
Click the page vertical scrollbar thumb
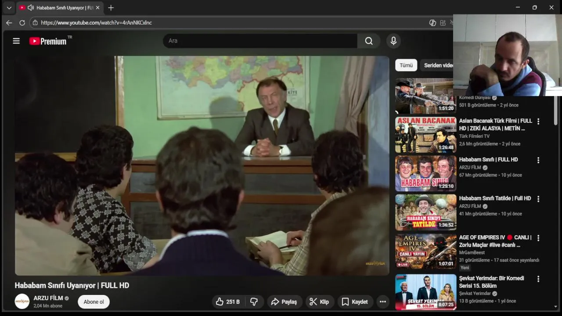pos(556,110)
